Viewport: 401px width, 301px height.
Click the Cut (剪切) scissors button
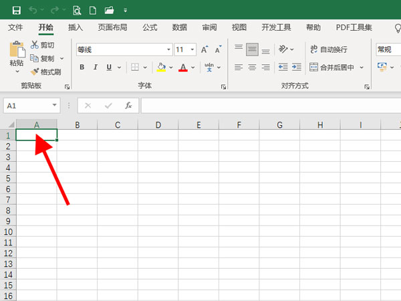coord(45,45)
